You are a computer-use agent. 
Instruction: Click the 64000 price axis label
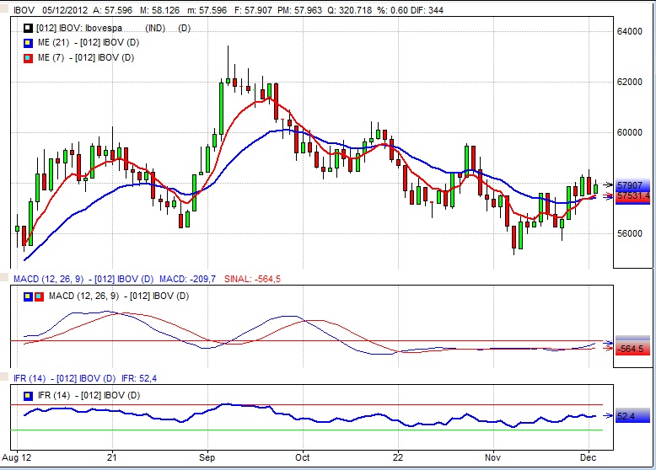tap(630, 31)
